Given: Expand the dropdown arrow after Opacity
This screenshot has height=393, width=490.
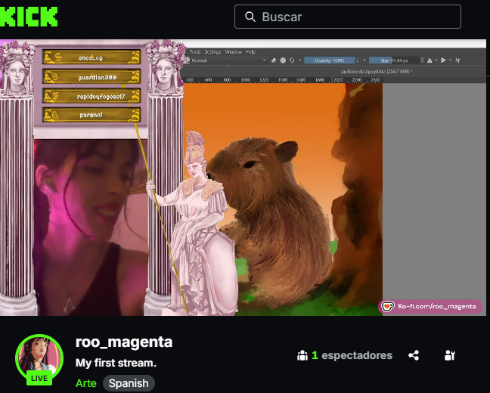Looking at the screenshot, I should point(364,60).
